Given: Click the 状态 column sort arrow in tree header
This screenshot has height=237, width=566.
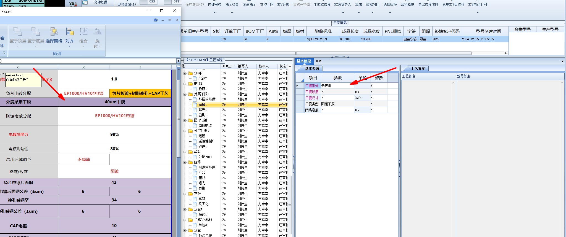Looking at the screenshot, I should point(290,66).
